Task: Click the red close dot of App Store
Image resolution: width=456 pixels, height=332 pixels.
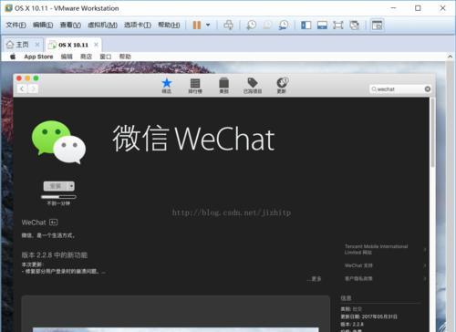Action: (19, 78)
